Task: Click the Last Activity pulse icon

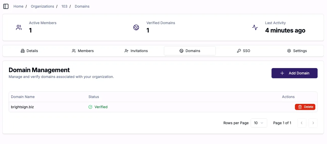Action: [x=255, y=27]
